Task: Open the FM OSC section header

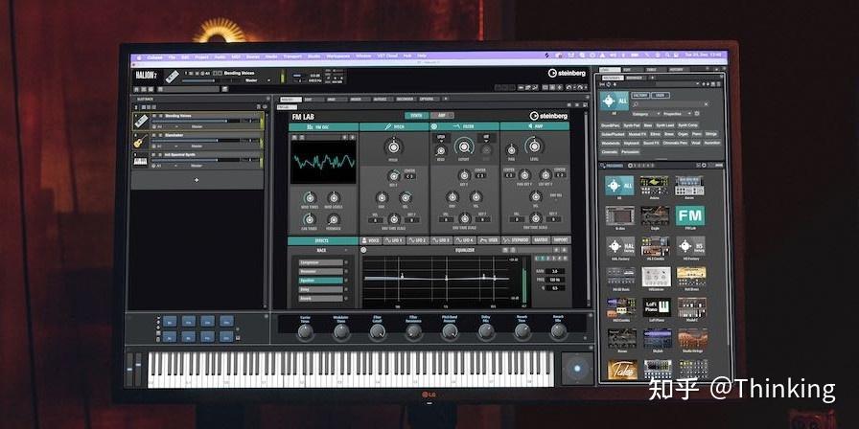Action: [324, 126]
